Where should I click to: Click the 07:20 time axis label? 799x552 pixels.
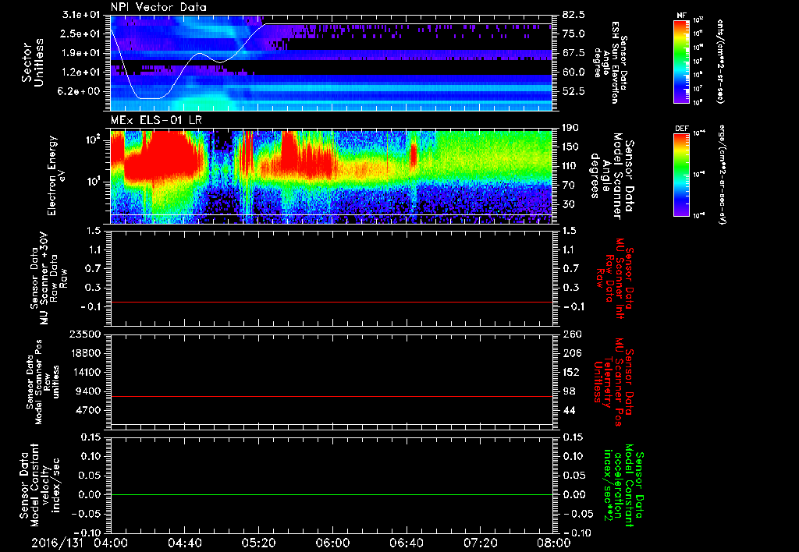pos(480,543)
